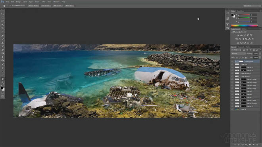This screenshot has width=262, height=147.
Task: Add an Invert adjustment
Action: pos(238,43)
